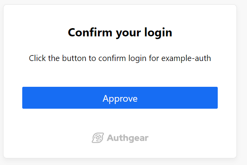Screen dimensions: 247x165
Task: Click the "gear" ending of the Authgear wordmark
Action: pos(140,138)
